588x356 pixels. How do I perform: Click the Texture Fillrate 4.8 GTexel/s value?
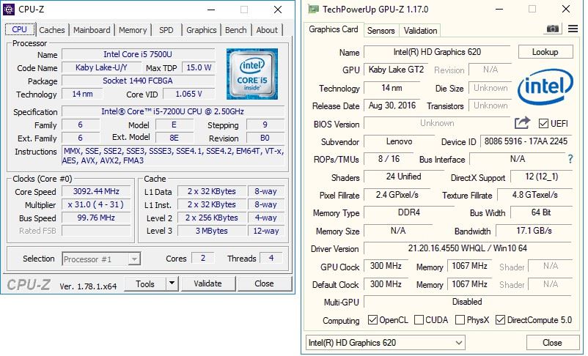534,195
